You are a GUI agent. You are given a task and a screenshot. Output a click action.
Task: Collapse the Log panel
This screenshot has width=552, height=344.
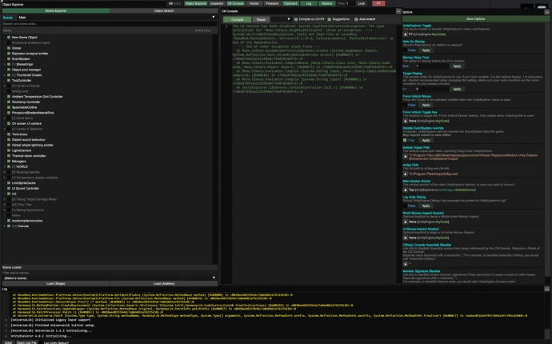[546, 289]
